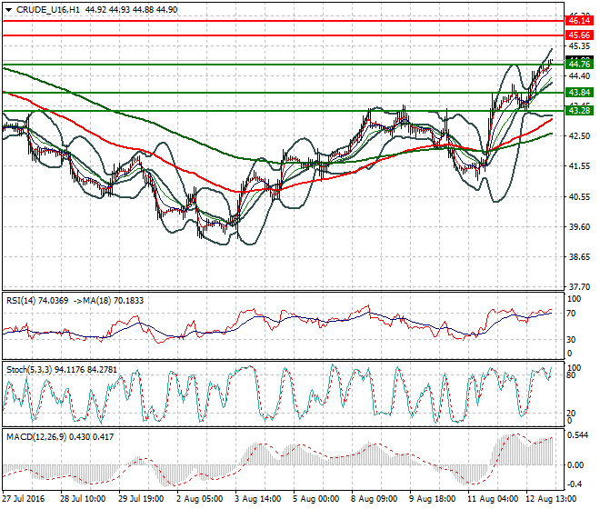Click the 45.35 price axis value
The width and height of the screenshot is (600, 509).
pyautogui.click(x=579, y=46)
